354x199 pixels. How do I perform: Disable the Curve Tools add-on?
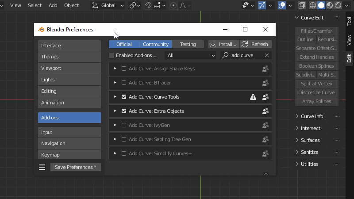tap(124, 97)
